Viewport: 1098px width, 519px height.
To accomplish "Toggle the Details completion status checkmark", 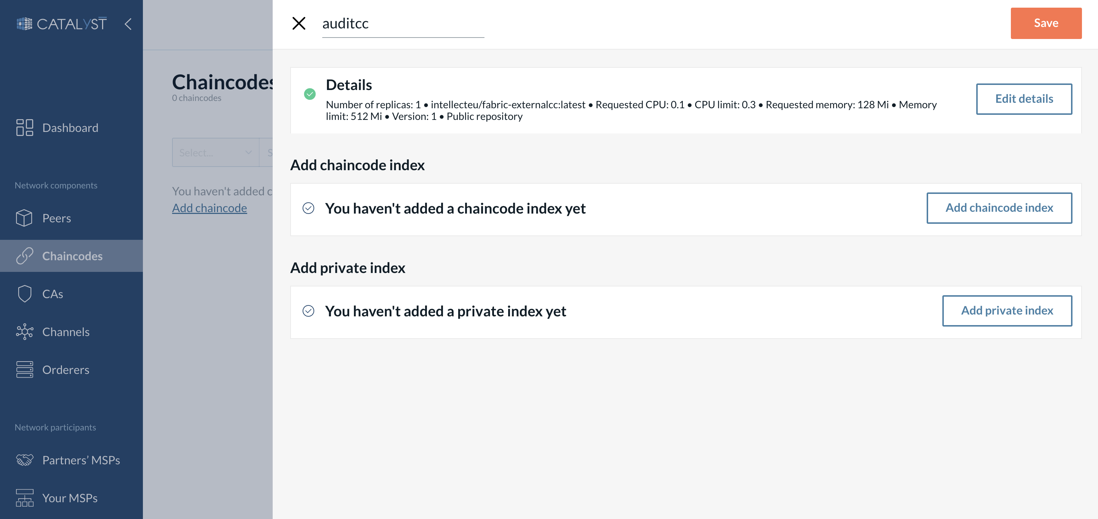I will coord(309,93).
